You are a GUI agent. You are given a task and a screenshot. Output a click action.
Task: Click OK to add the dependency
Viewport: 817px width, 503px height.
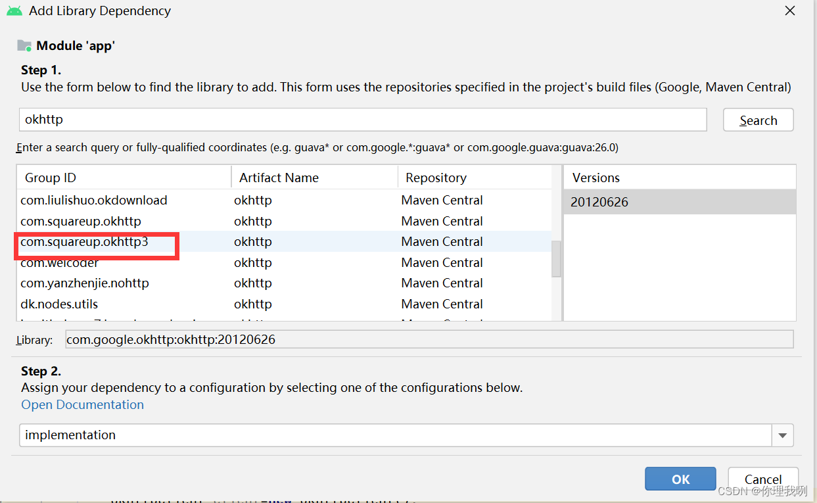coord(680,479)
